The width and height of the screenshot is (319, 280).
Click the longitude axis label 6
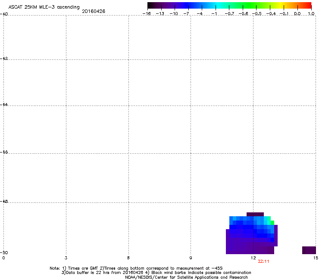point(128,258)
